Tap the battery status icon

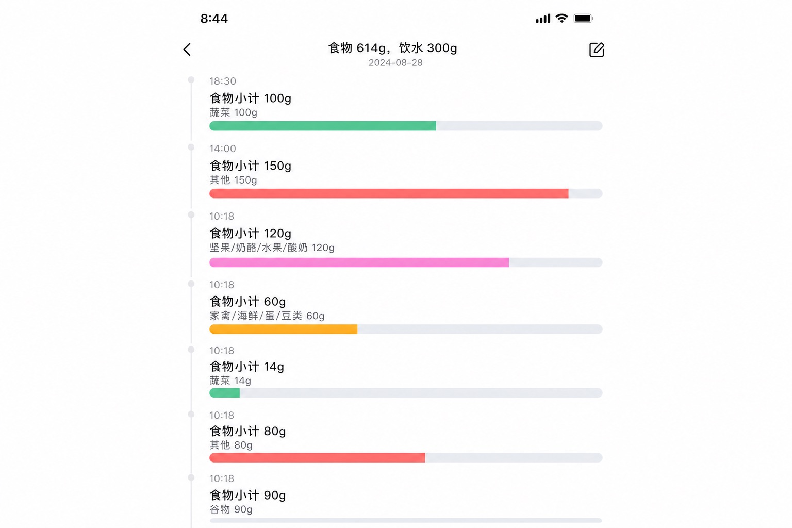[x=584, y=19]
